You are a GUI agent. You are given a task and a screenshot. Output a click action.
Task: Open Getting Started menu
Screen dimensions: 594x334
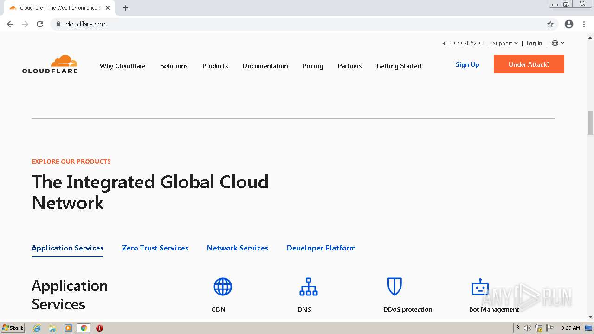399,66
